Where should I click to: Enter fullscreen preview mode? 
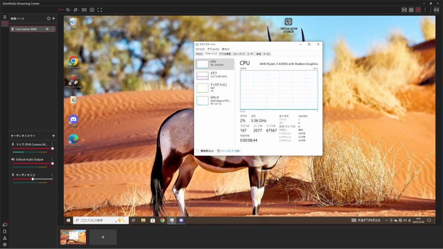tap(100, 10)
